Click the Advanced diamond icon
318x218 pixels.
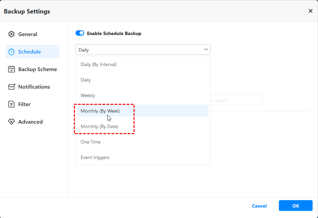[11, 122]
